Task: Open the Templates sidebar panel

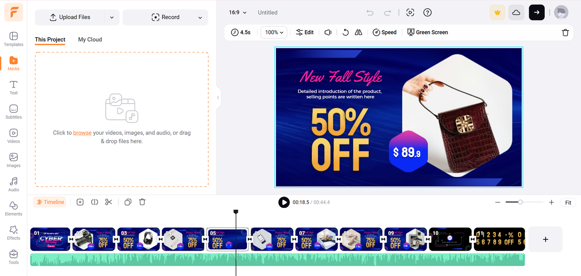Action: click(x=14, y=39)
